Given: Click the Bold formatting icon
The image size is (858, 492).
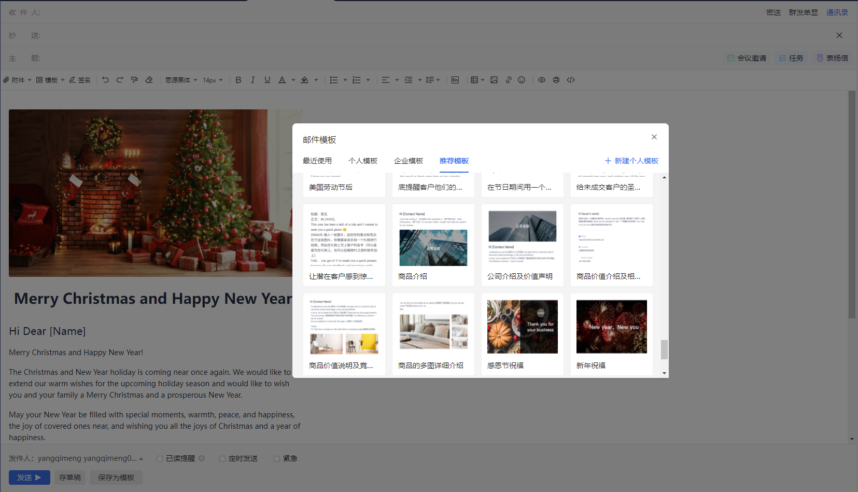Looking at the screenshot, I should click(x=238, y=80).
